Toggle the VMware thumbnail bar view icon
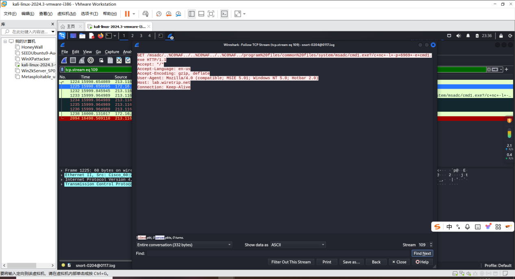515x279 pixels. pos(201,14)
